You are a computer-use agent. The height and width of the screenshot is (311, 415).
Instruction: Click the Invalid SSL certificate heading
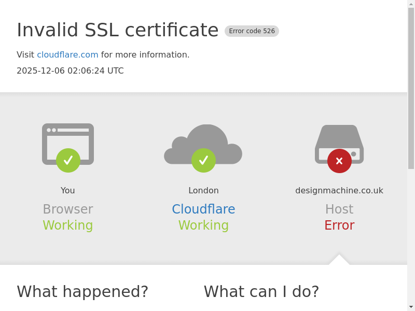tap(118, 30)
